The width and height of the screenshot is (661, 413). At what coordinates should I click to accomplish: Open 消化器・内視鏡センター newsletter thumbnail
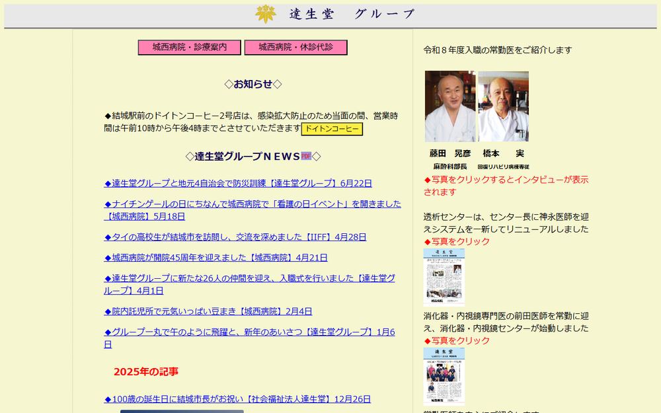444,377
